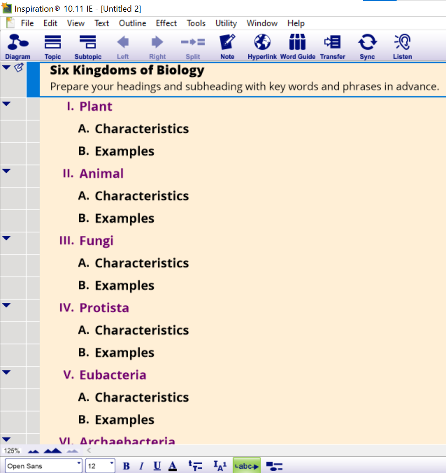Image resolution: width=446 pixels, height=473 pixels.
Task: Insert a Hyperlink
Action: click(262, 47)
